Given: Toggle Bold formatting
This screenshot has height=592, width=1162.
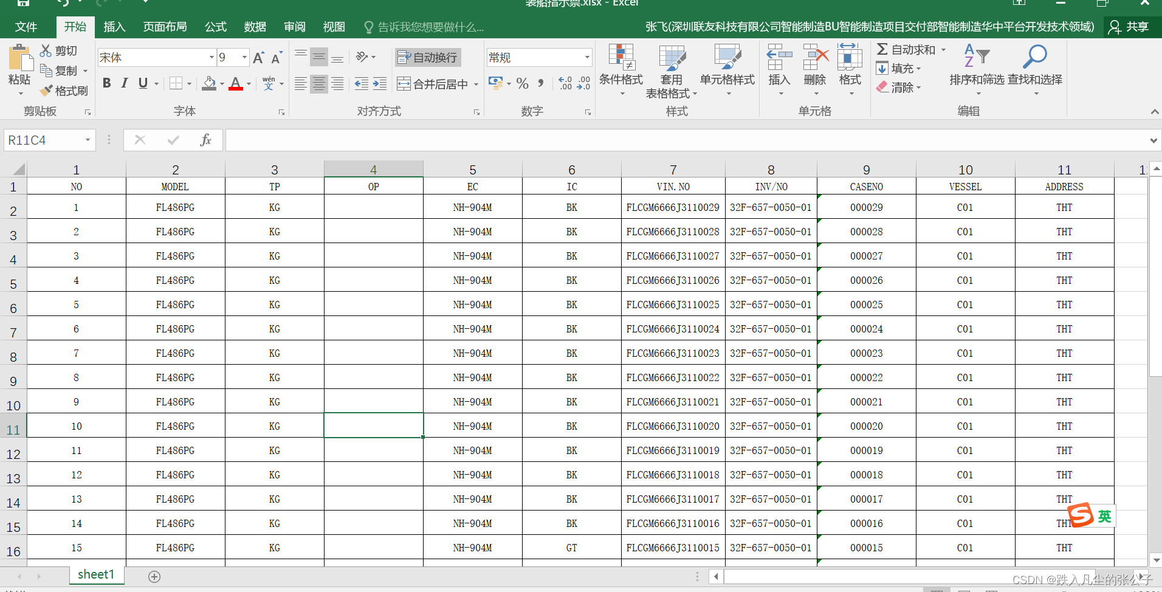Looking at the screenshot, I should [107, 83].
